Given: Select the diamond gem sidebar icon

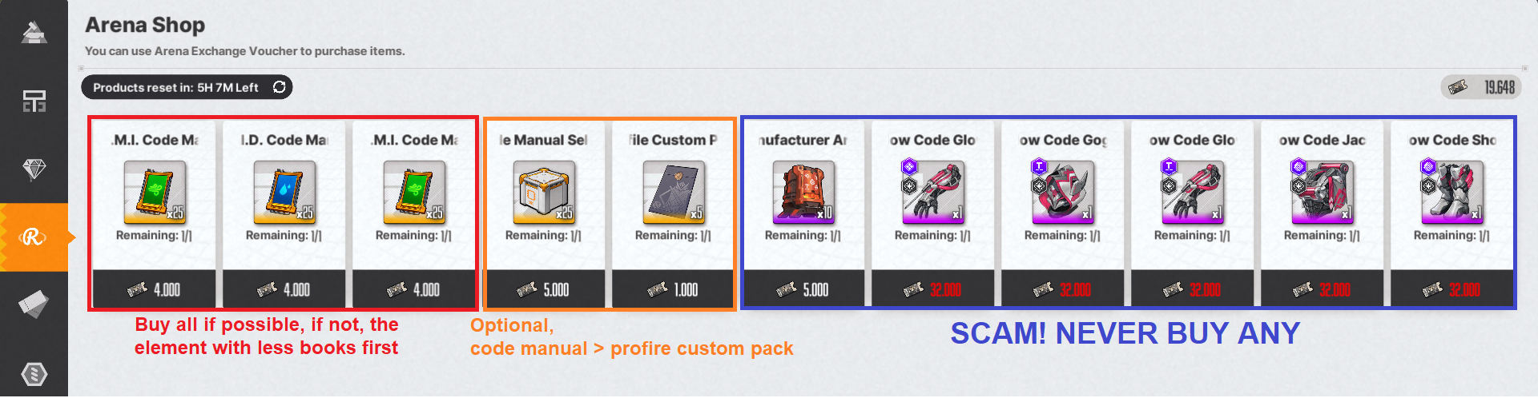Looking at the screenshot, I should click(34, 169).
